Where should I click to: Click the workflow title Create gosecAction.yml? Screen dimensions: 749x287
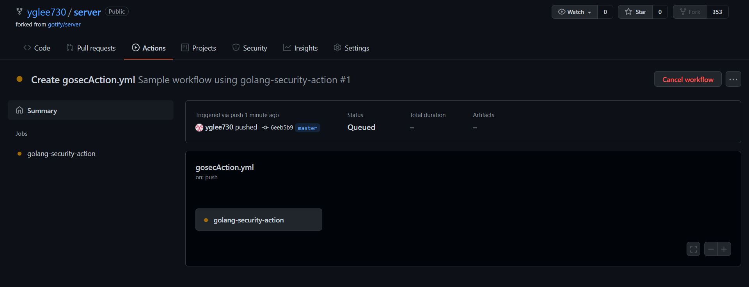tap(83, 80)
